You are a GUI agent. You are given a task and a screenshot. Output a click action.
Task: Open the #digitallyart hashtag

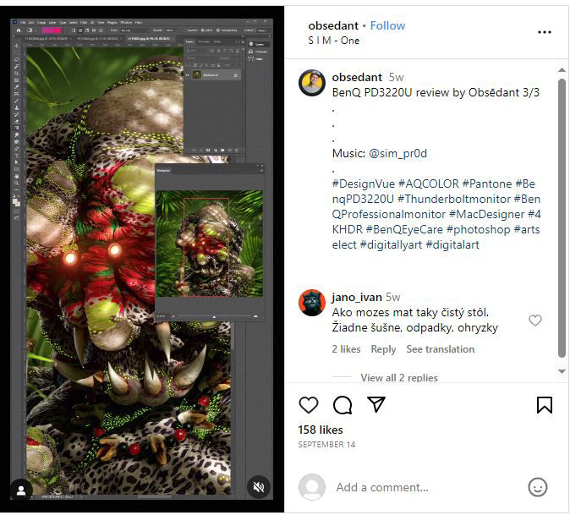[x=392, y=245]
